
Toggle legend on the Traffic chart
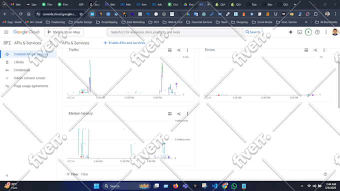[x=170, y=50]
